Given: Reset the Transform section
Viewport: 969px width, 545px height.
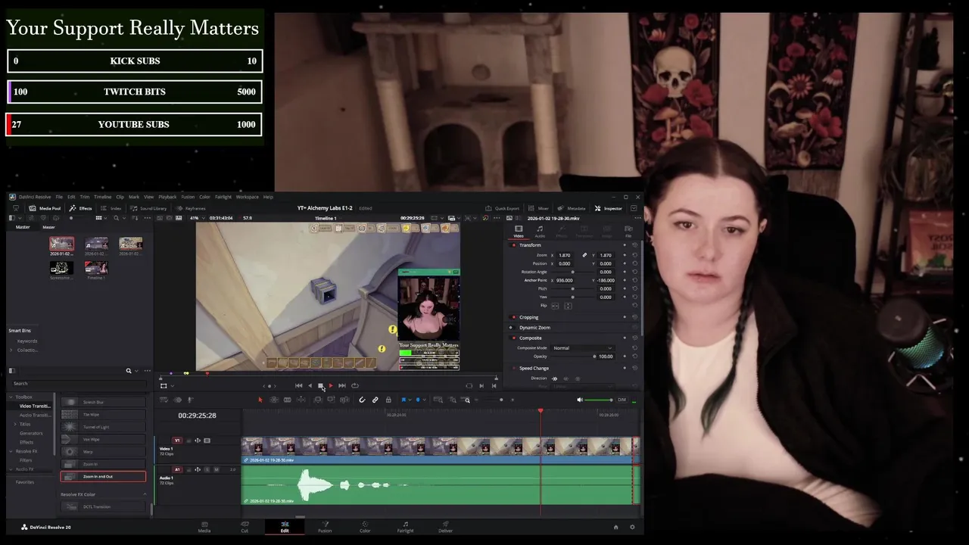Looking at the screenshot, I should 635,244.
